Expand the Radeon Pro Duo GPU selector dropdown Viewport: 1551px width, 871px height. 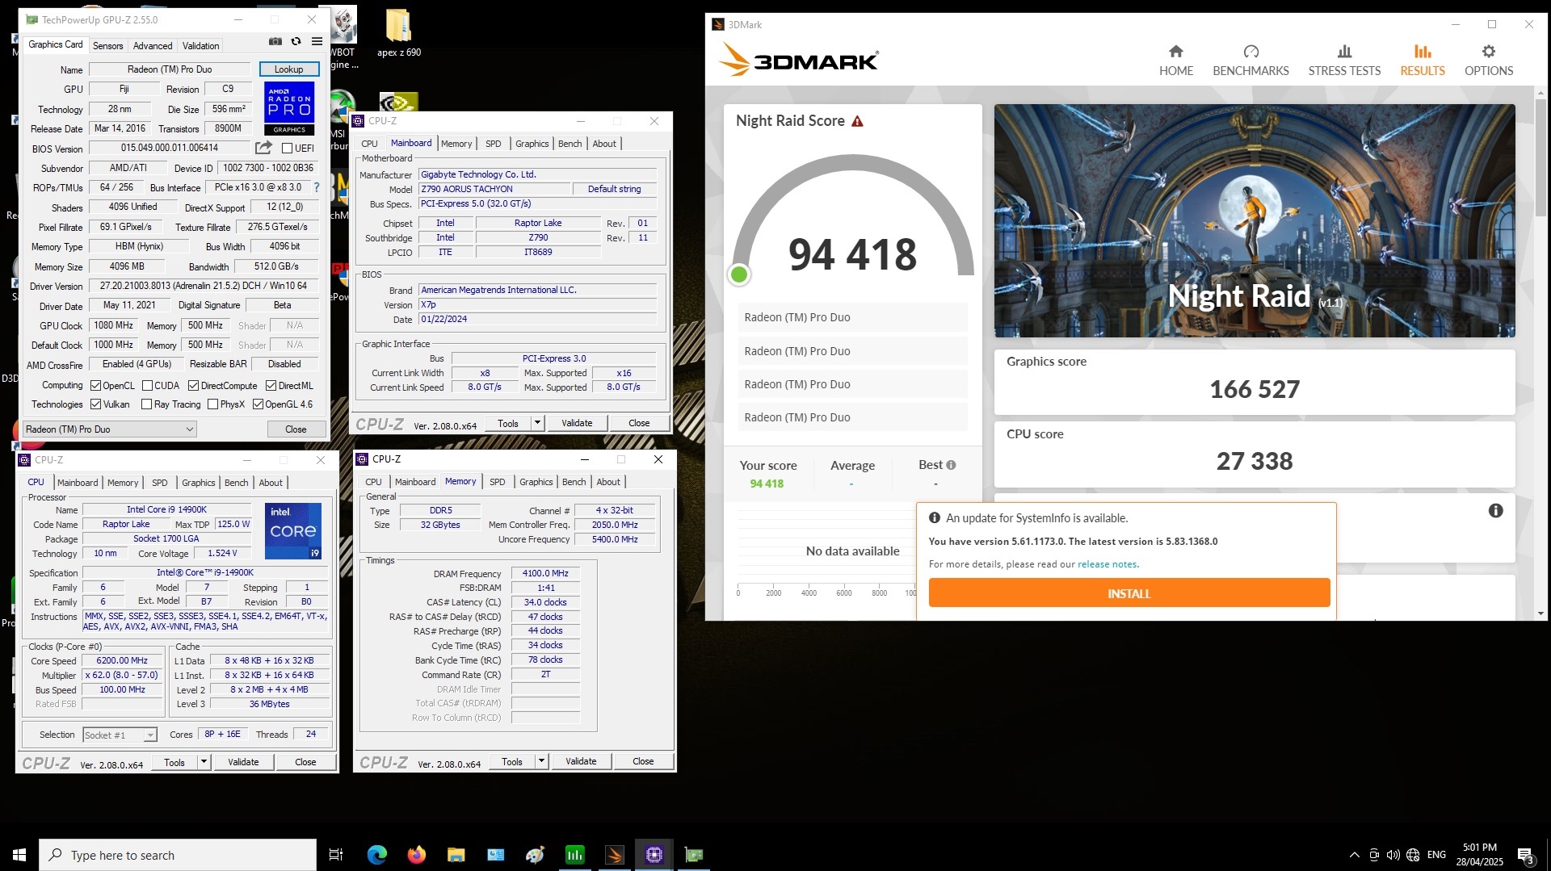[x=190, y=429]
